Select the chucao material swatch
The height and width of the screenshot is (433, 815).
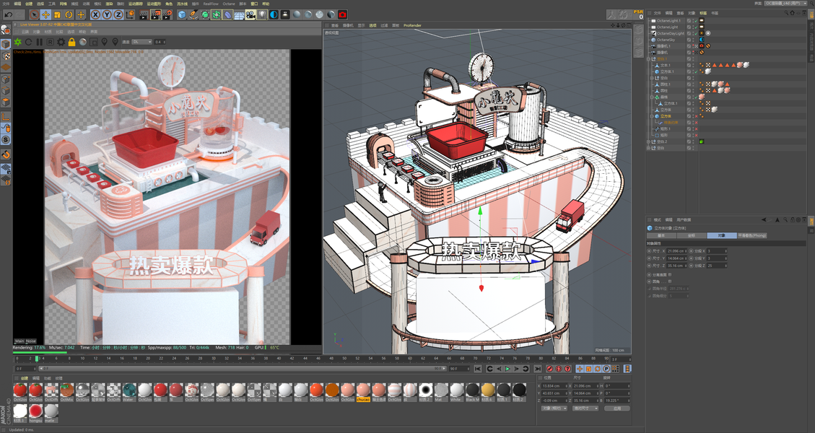[363, 393]
